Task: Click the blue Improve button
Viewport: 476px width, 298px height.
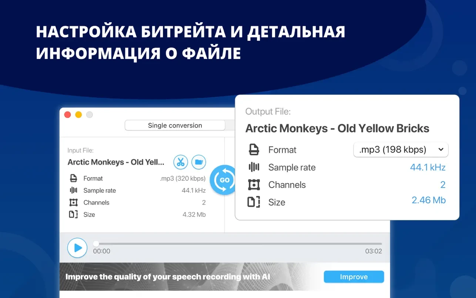Action: click(x=353, y=277)
